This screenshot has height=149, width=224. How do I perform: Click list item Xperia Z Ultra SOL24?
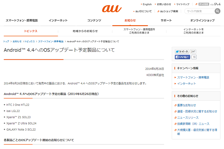(21, 123)
